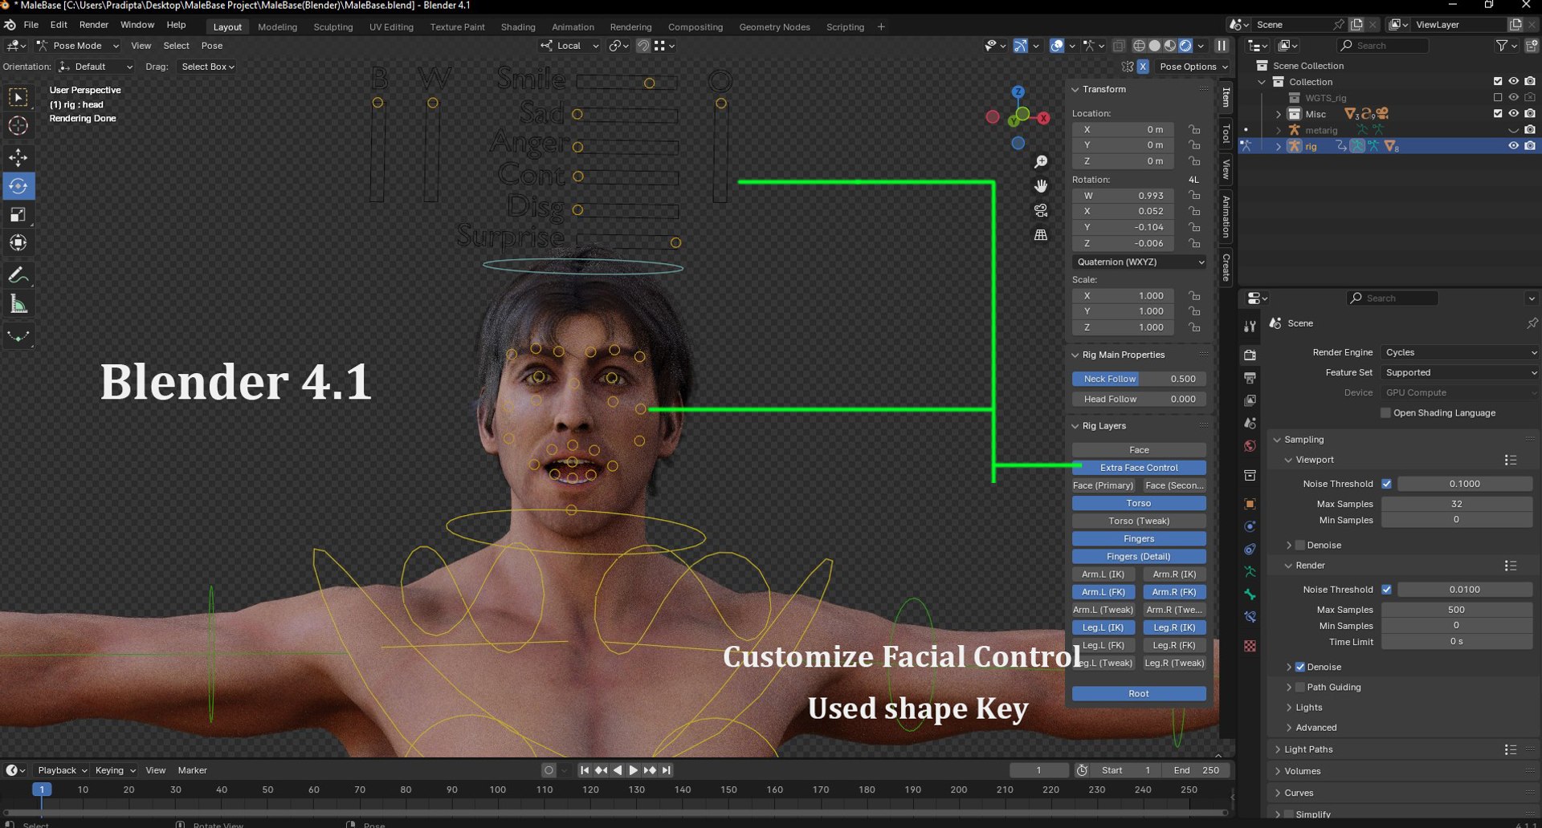1542x828 pixels.
Task: Open the Render menu
Action: [94, 25]
